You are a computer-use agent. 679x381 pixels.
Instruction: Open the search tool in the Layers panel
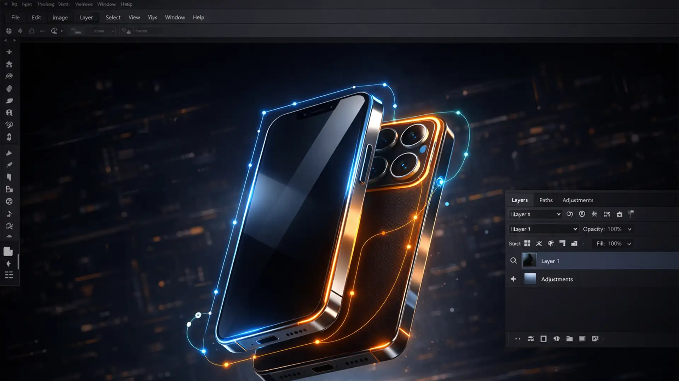(514, 260)
